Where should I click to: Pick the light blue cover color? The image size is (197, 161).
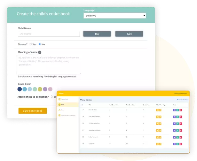[30, 89]
